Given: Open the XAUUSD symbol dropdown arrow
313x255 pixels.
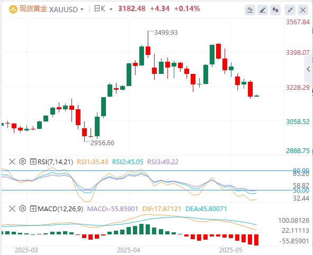Looking at the screenshot, I should point(82,10).
